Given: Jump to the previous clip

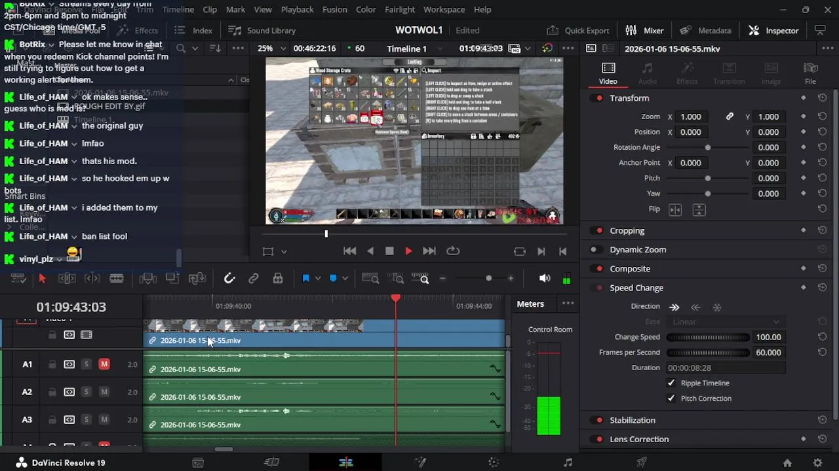Looking at the screenshot, I should pyautogui.click(x=349, y=251).
